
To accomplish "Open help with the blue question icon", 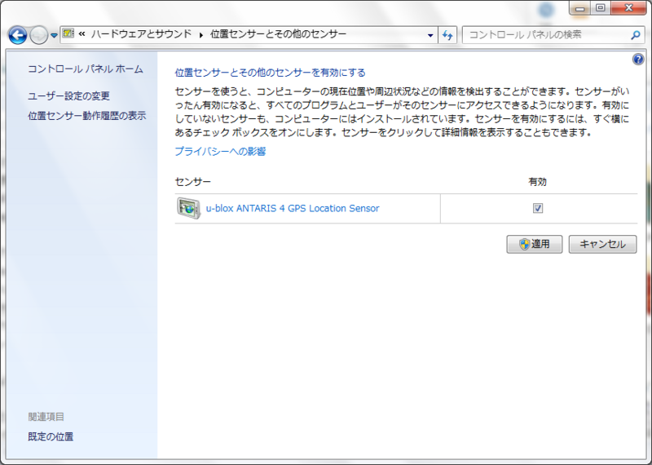I will point(638,59).
